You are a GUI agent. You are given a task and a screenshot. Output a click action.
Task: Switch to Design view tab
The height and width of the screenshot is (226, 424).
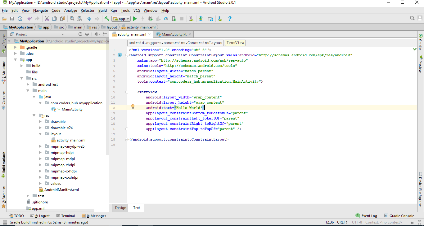(x=121, y=208)
